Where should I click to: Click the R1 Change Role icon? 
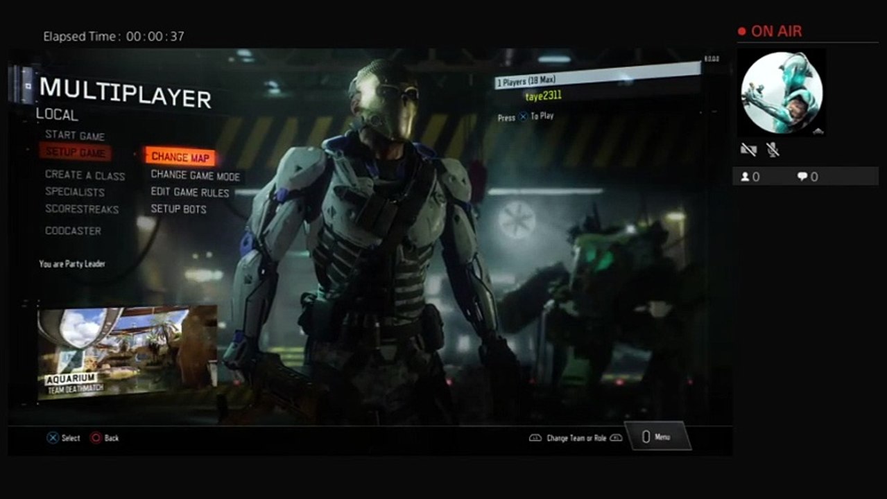point(616,438)
